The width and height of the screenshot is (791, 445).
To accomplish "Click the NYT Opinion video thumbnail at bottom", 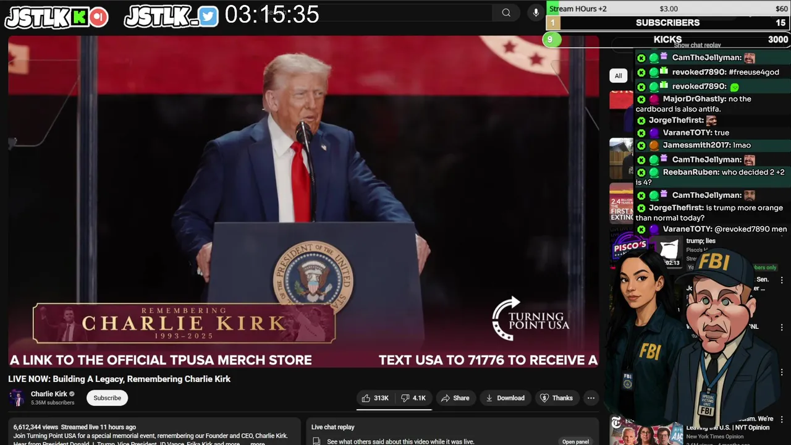I will tap(646, 433).
